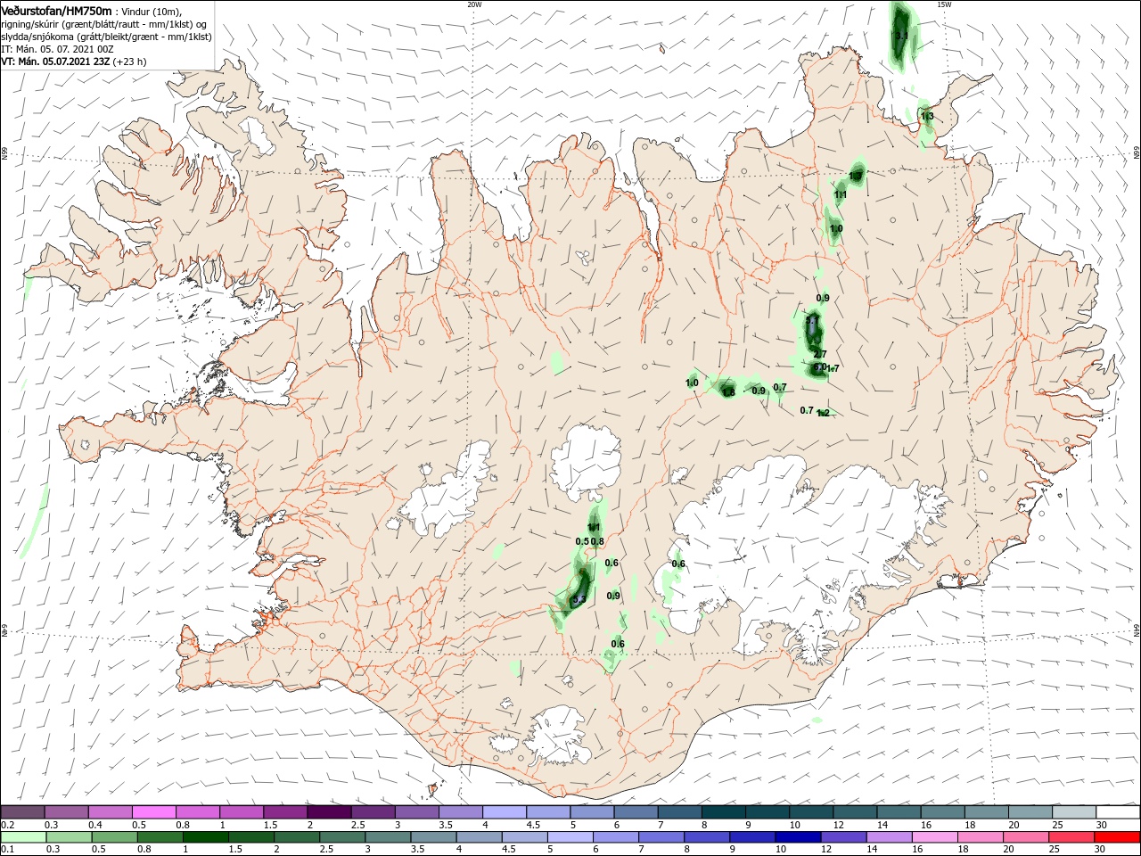Click the 'rigning/skúrir' legend description line
This screenshot has height=856, width=1141.
[104, 24]
